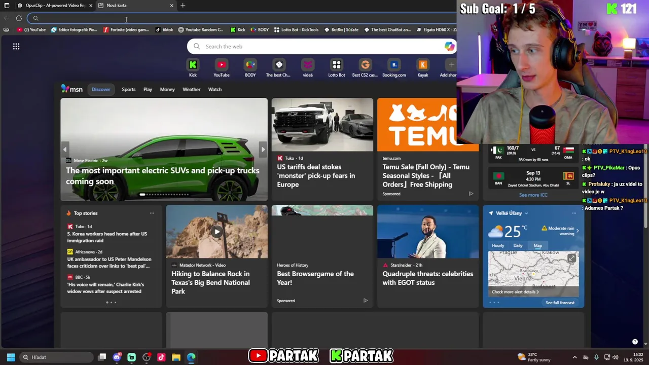Viewport: 649px width, 365px height.
Task: Go to previous carousel slide arrow
Action: pos(64,150)
